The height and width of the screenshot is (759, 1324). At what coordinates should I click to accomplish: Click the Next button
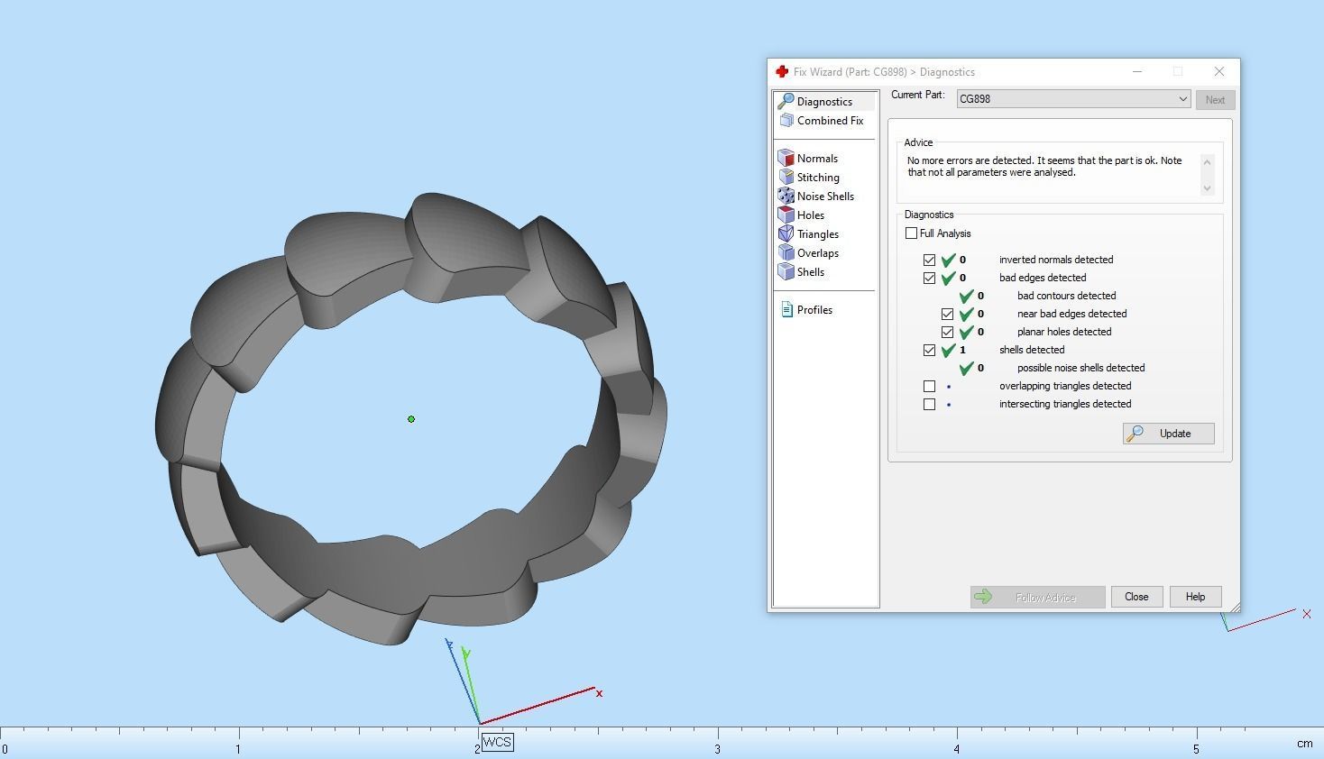[x=1215, y=100]
